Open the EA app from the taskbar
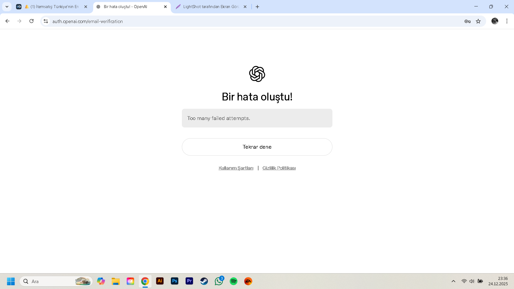Image resolution: width=514 pixels, height=289 pixels. [248, 281]
